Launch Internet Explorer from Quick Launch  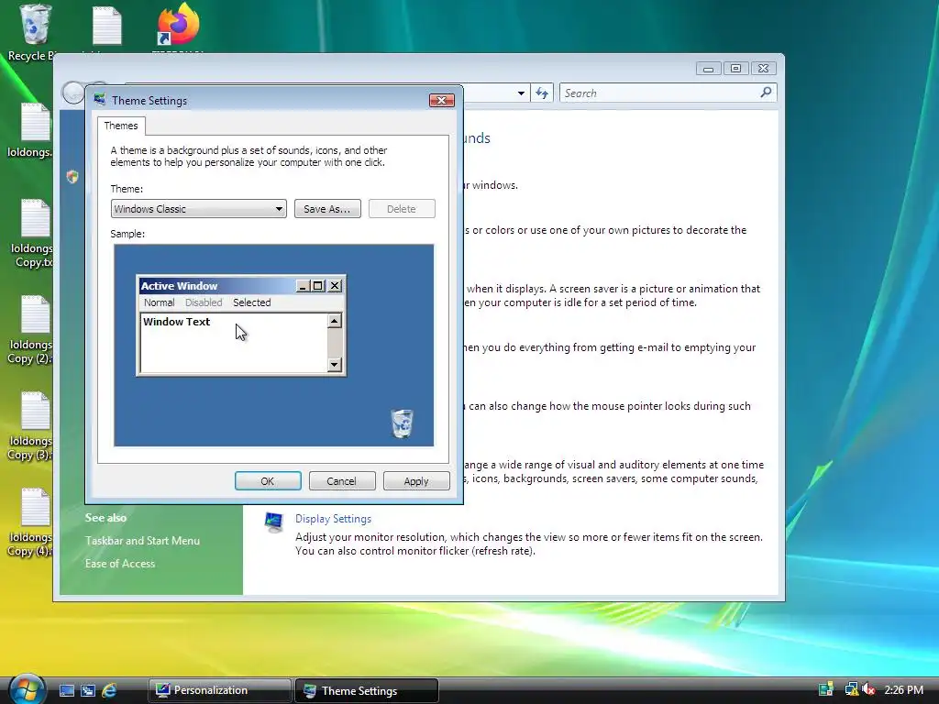(109, 690)
